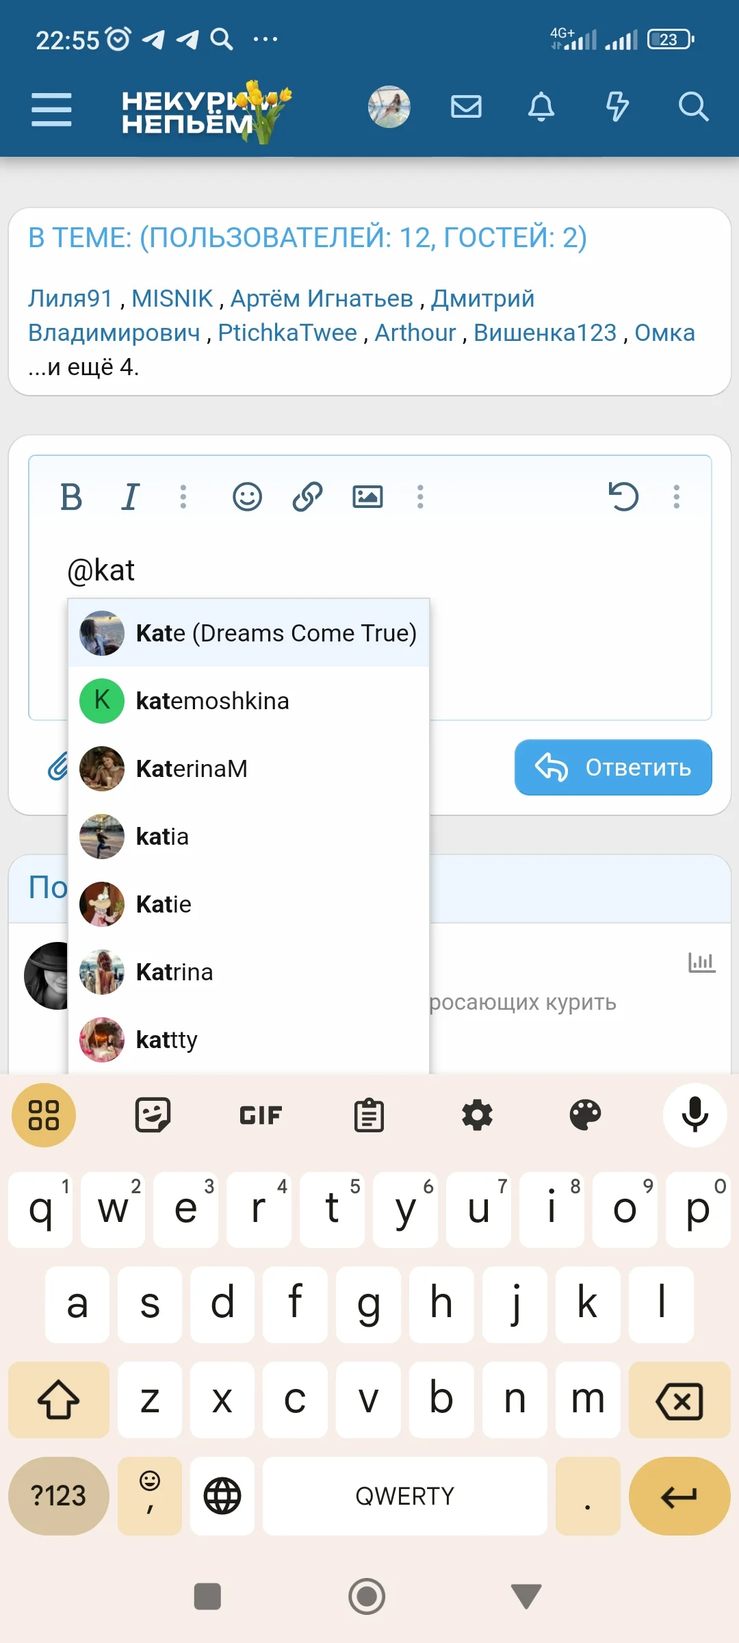
Task: Insert an image using the picture icon
Action: click(x=367, y=496)
